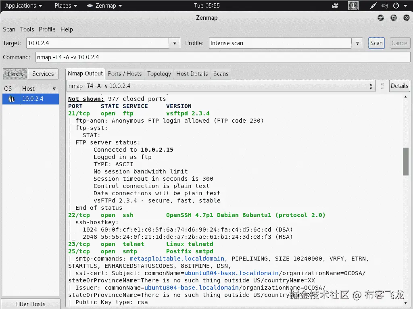Click the workspace switcher icon in top bar
The image size is (413, 309).
click(353, 6)
